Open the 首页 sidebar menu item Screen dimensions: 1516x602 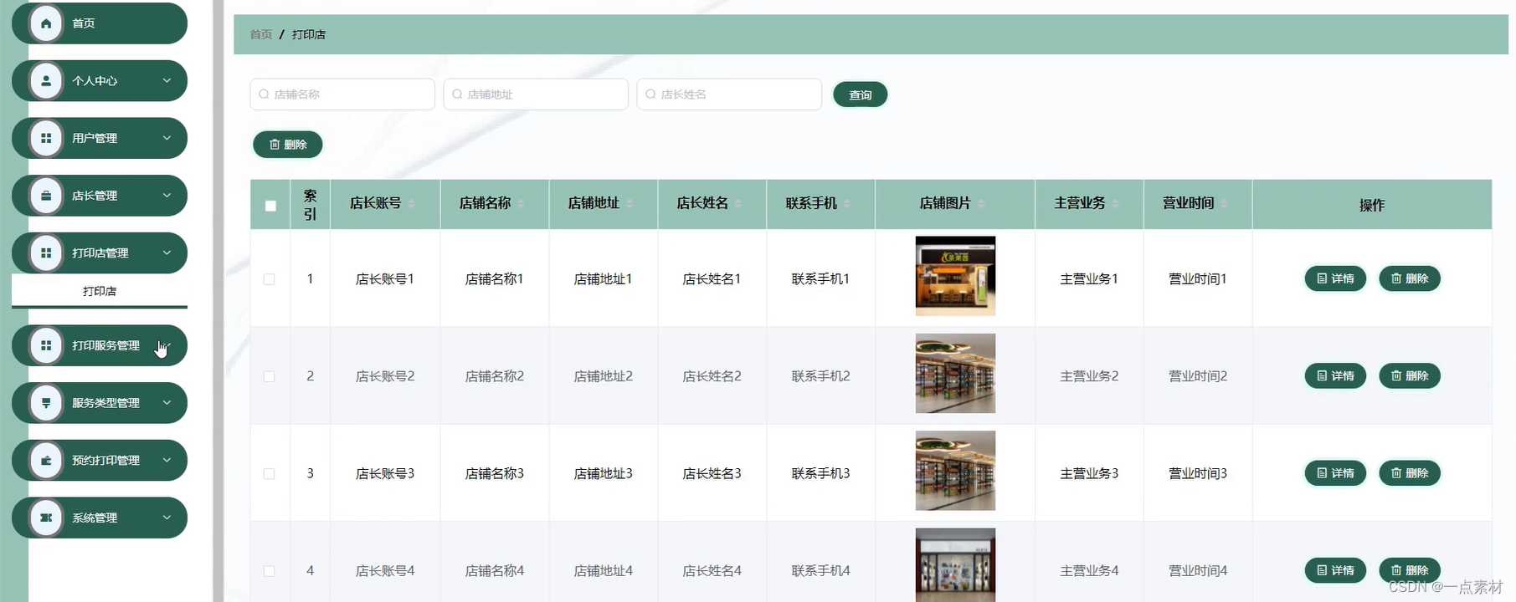[100, 23]
